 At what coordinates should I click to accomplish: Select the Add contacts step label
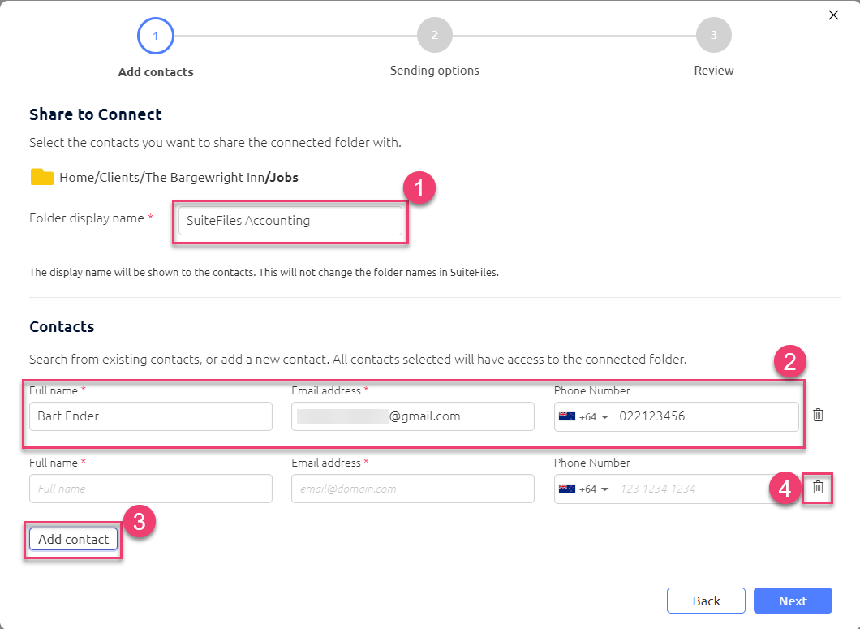tap(155, 71)
